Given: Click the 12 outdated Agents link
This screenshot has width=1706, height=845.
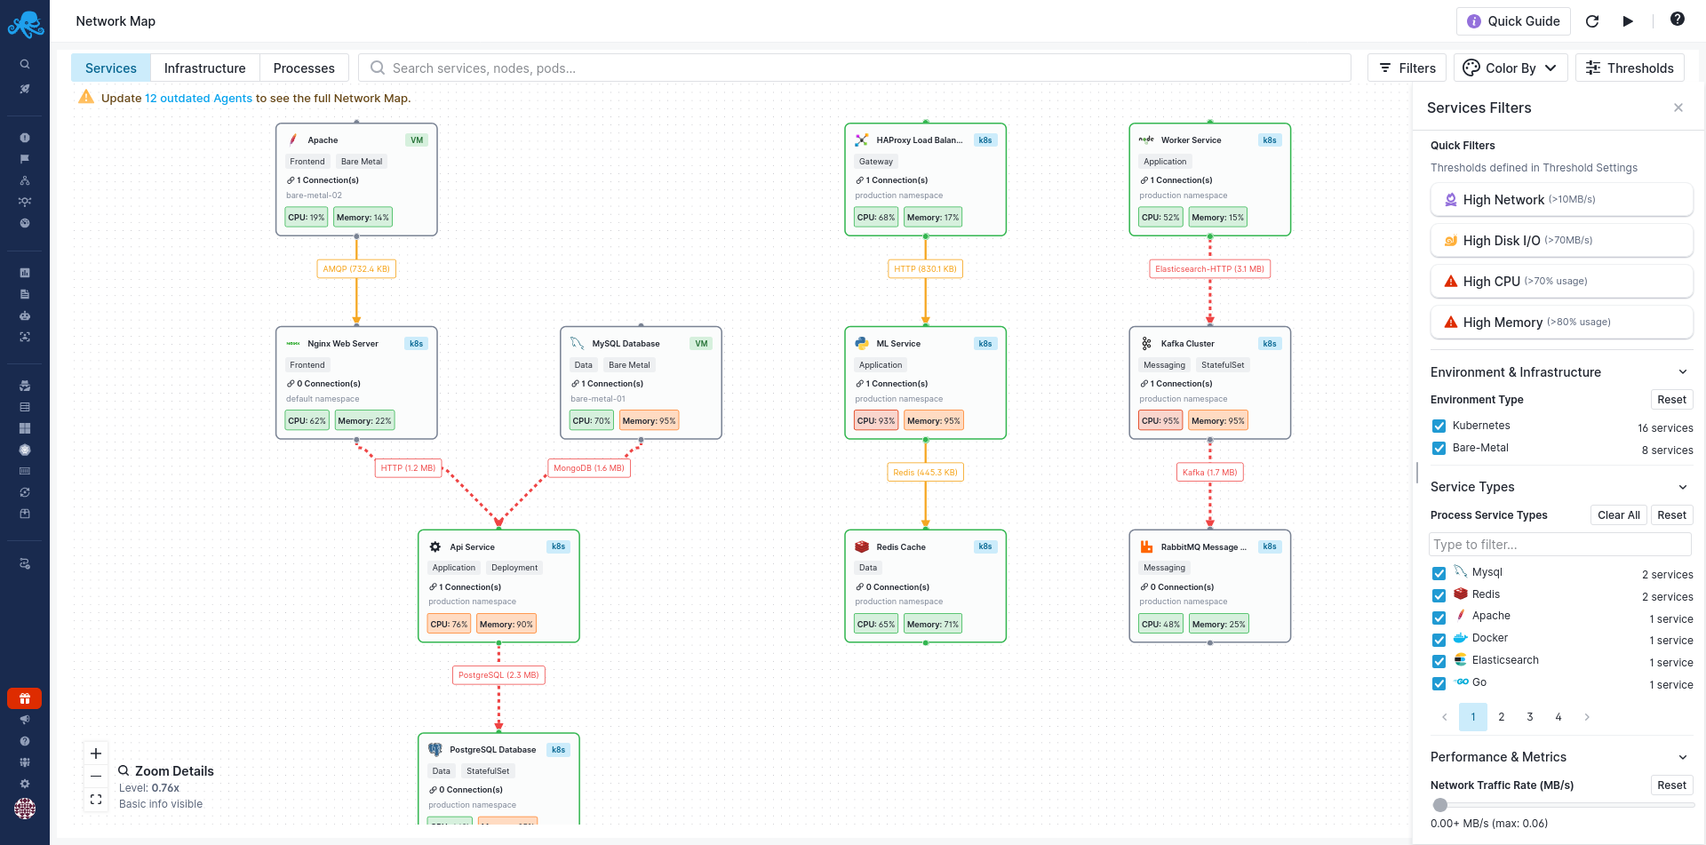Looking at the screenshot, I should click(x=198, y=98).
